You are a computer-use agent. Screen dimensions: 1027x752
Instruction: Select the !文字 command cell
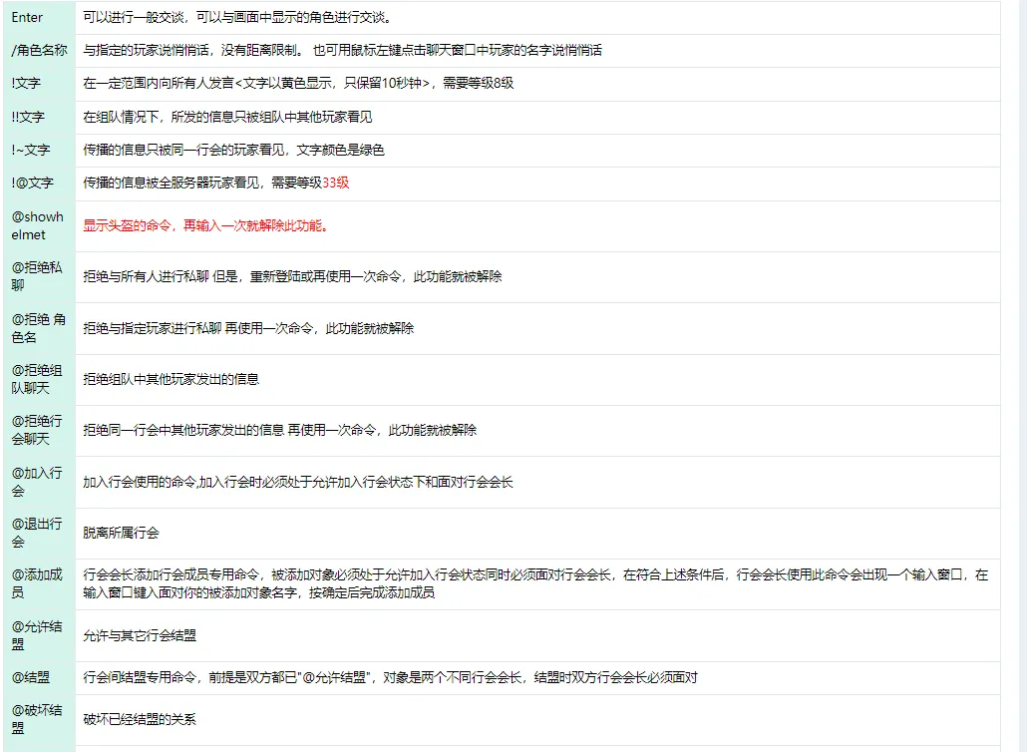(x=27, y=84)
